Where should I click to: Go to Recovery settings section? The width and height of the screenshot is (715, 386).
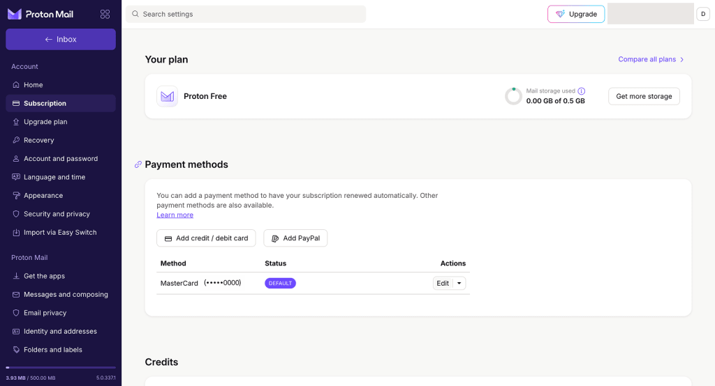(38, 140)
